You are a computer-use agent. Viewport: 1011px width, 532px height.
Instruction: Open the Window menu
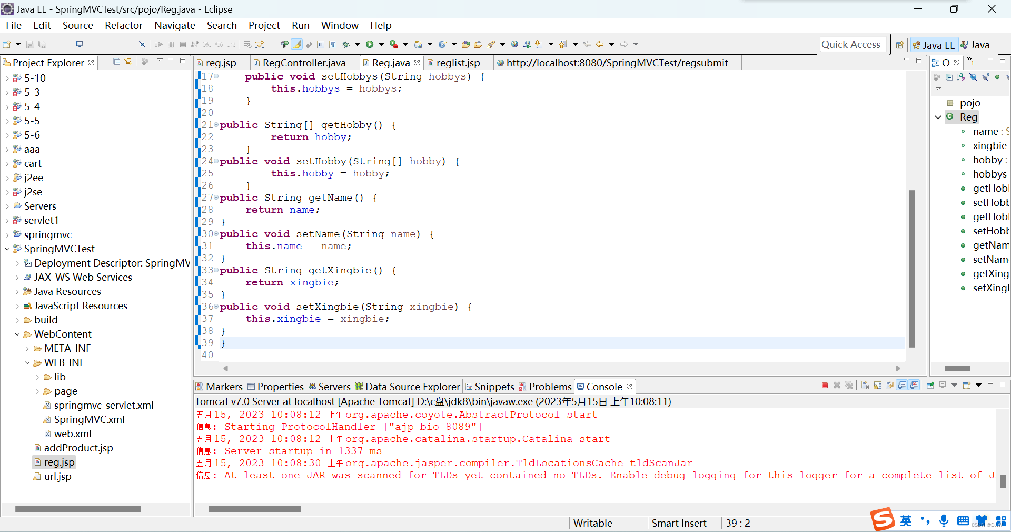tap(340, 25)
